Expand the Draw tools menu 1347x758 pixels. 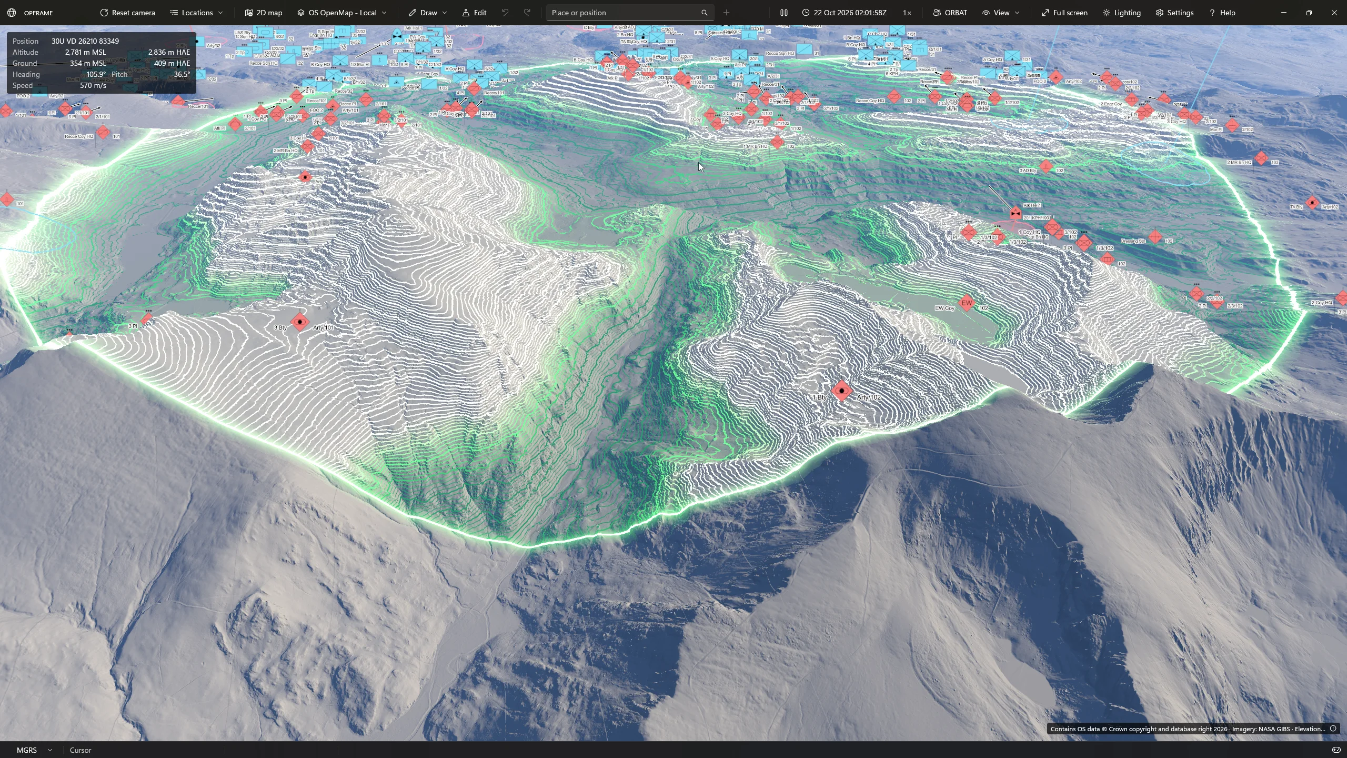pyautogui.click(x=428, y=13)
